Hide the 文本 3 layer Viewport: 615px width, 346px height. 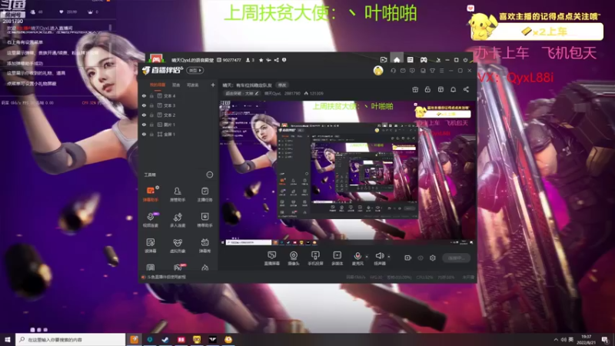pyautogui.click(x=145, y=105)
